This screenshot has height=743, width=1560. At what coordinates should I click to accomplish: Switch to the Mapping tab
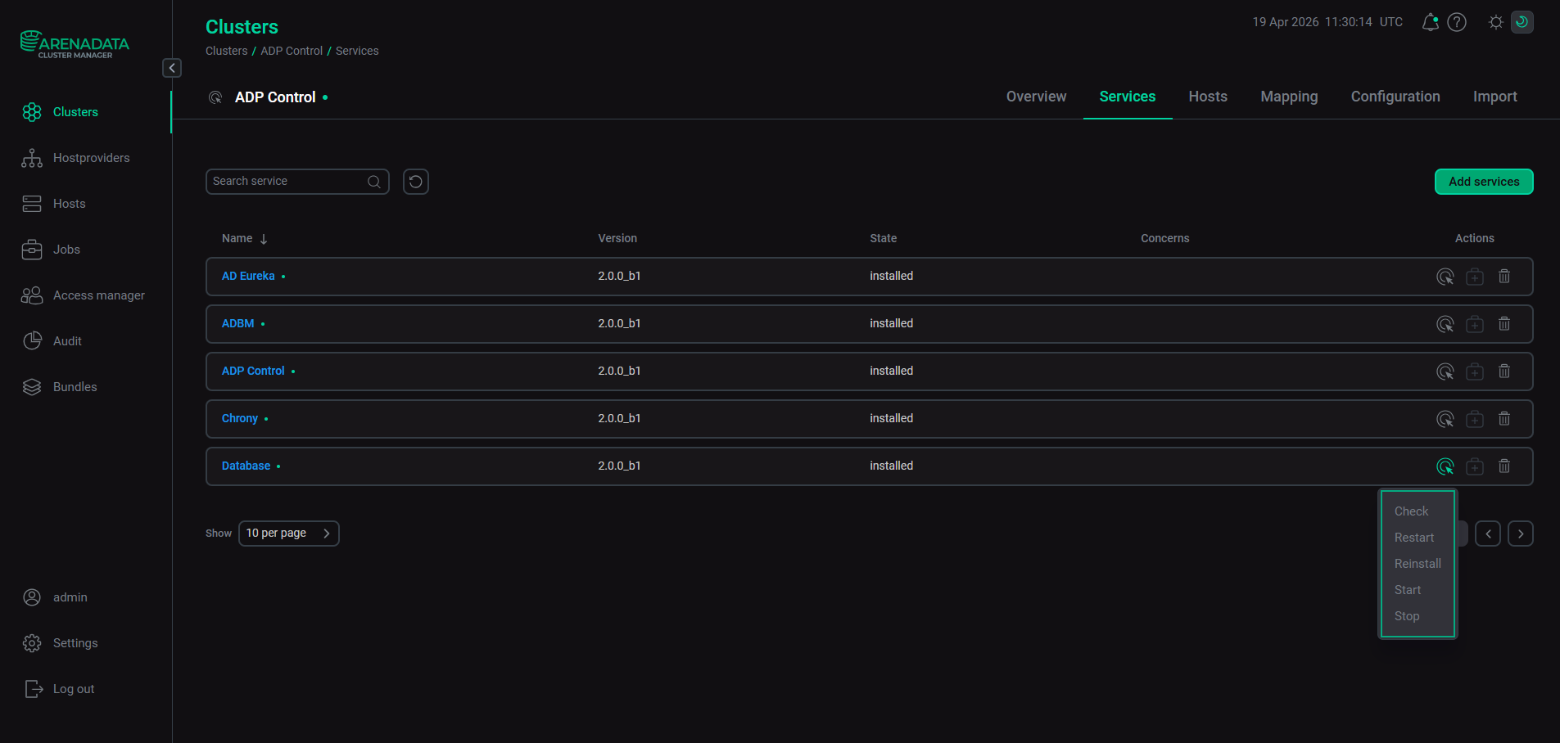[1289, 97]
